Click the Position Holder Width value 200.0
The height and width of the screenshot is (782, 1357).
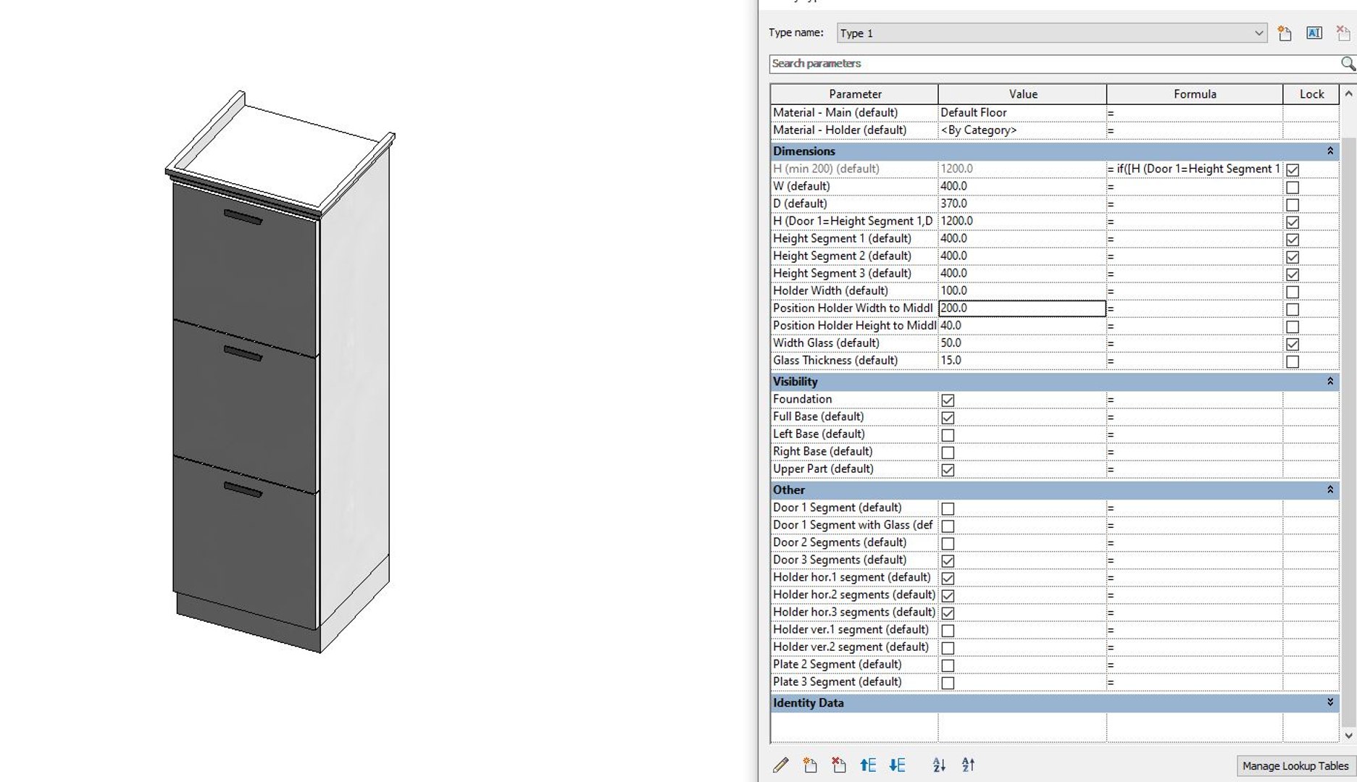(x=1022, y=308)
